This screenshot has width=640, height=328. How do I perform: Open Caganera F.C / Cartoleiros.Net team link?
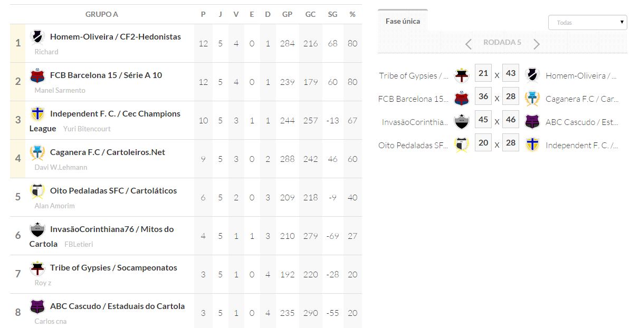(107, 152)
